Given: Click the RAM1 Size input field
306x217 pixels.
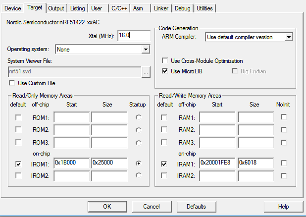Looking at the screenshot, I should tap(255, 117).
